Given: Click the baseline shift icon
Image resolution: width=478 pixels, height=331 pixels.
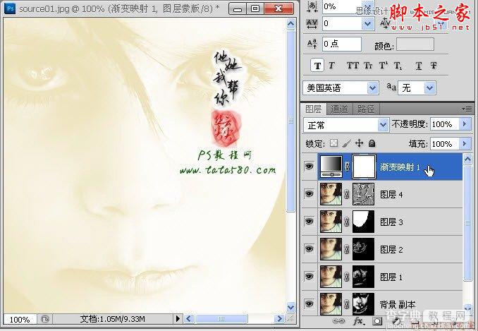Looking at the screenshot, I should 312,44.
